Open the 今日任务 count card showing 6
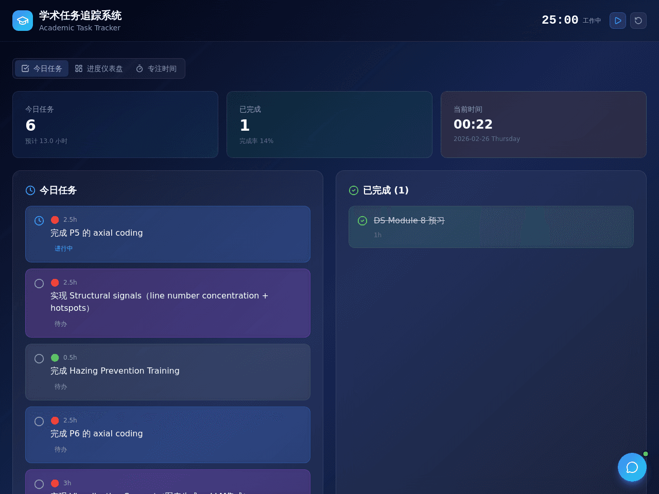Viewport: 659px width, 494px height. [115, 125]
